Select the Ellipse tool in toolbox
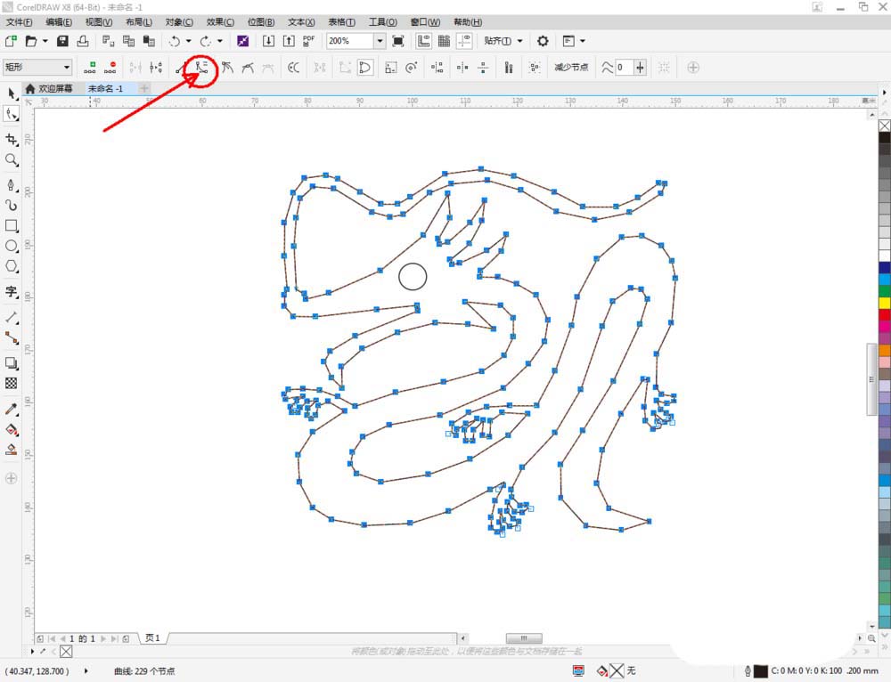Screen dimensions: 891x682 [x=12, y=246]
